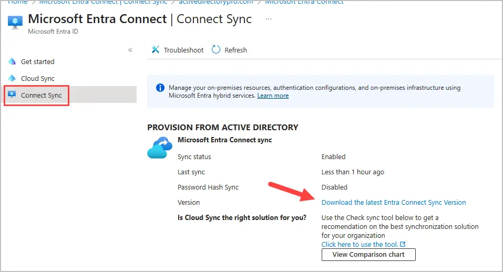
Task: Select the Cloud Sync sidebar icon
Action: (12, 78)
